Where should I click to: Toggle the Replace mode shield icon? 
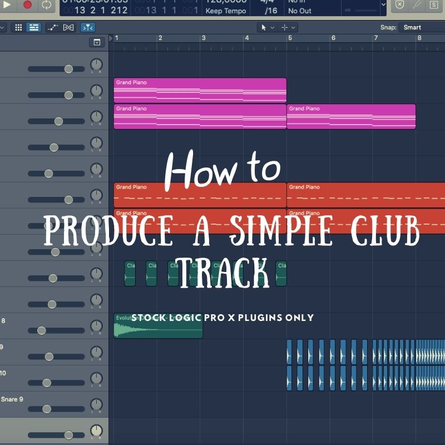(x=399, y=5)
